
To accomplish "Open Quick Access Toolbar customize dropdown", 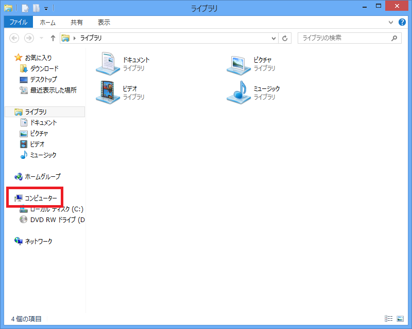I will pyautogui.click(x=46, y=8).
